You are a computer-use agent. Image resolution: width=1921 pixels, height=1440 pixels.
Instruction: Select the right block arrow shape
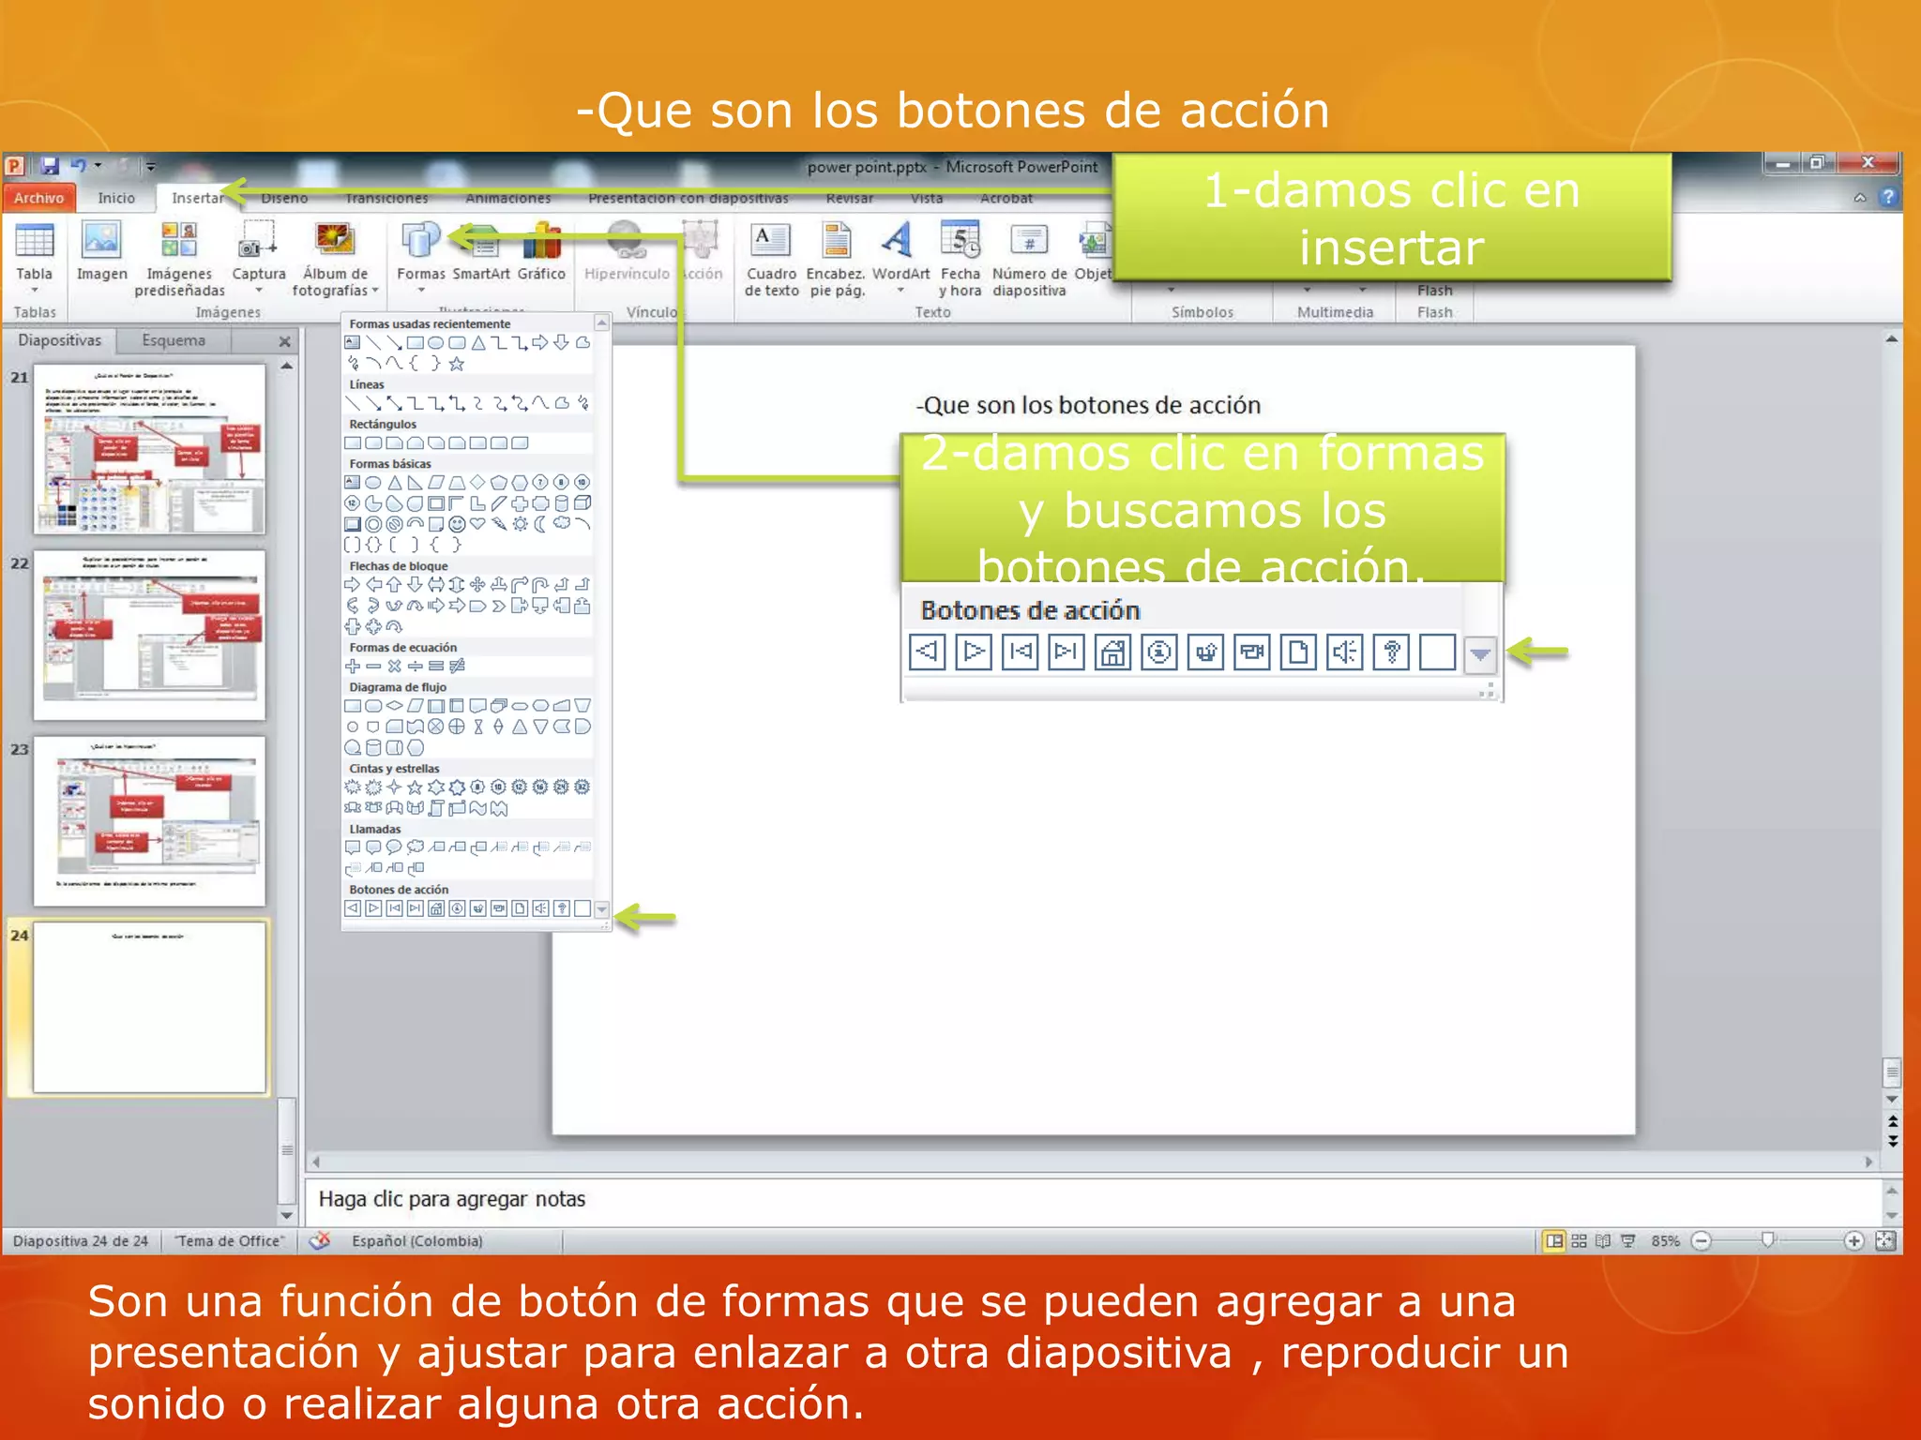coord(353,585)
